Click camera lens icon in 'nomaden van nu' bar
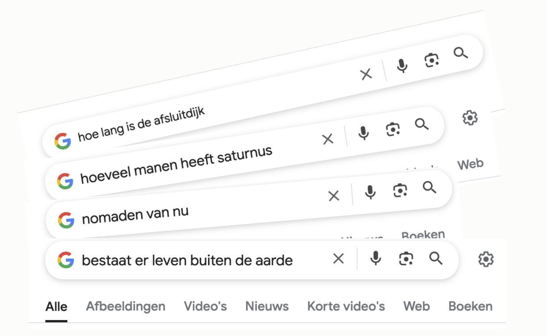This screenshot has width=547, height=336. click(x=400, y=190)
